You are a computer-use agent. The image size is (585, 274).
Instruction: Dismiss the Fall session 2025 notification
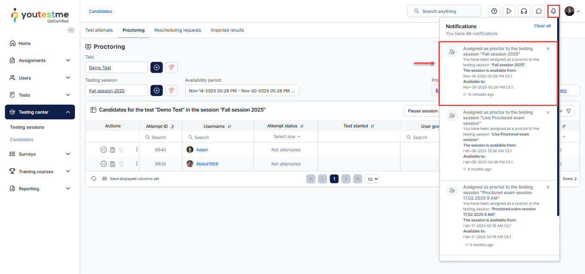(548, 49)
